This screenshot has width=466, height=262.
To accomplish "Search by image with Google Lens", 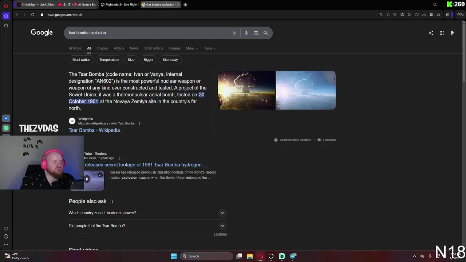I will (x=256, y=33).
